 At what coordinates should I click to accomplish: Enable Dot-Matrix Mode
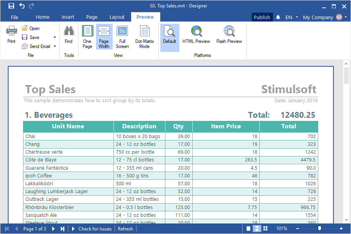coord(144,37)
